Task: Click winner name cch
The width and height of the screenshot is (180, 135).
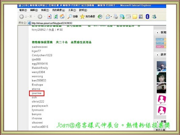Action: point(34,98)
